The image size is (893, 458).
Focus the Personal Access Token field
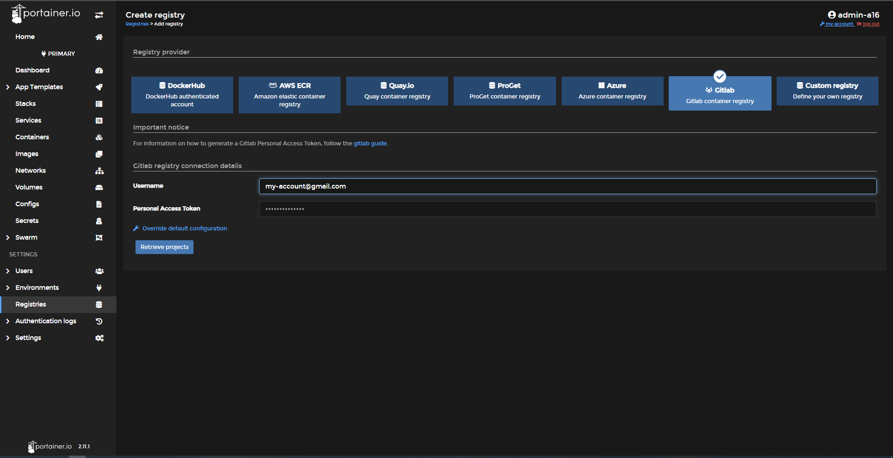click(x=568, y=209)
